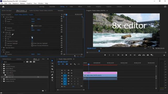Viewport: 168px width, 94px height.
Task: Open the Full playback resolution dropdown
Action: coord(147,48)
